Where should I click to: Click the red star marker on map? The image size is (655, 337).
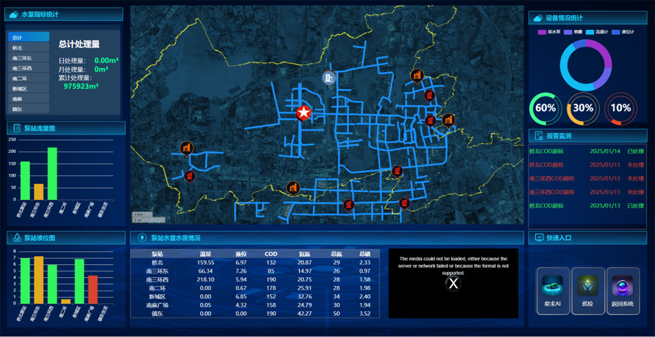point(303,113)
